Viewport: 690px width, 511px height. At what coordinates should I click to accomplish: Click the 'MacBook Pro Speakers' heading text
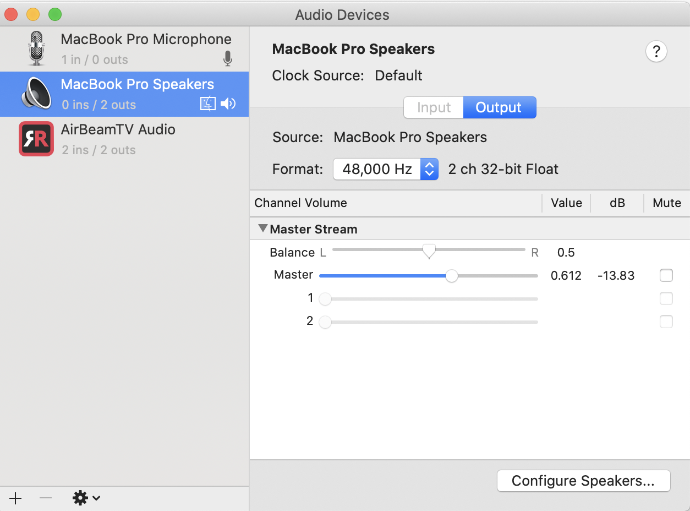(353, 49)
